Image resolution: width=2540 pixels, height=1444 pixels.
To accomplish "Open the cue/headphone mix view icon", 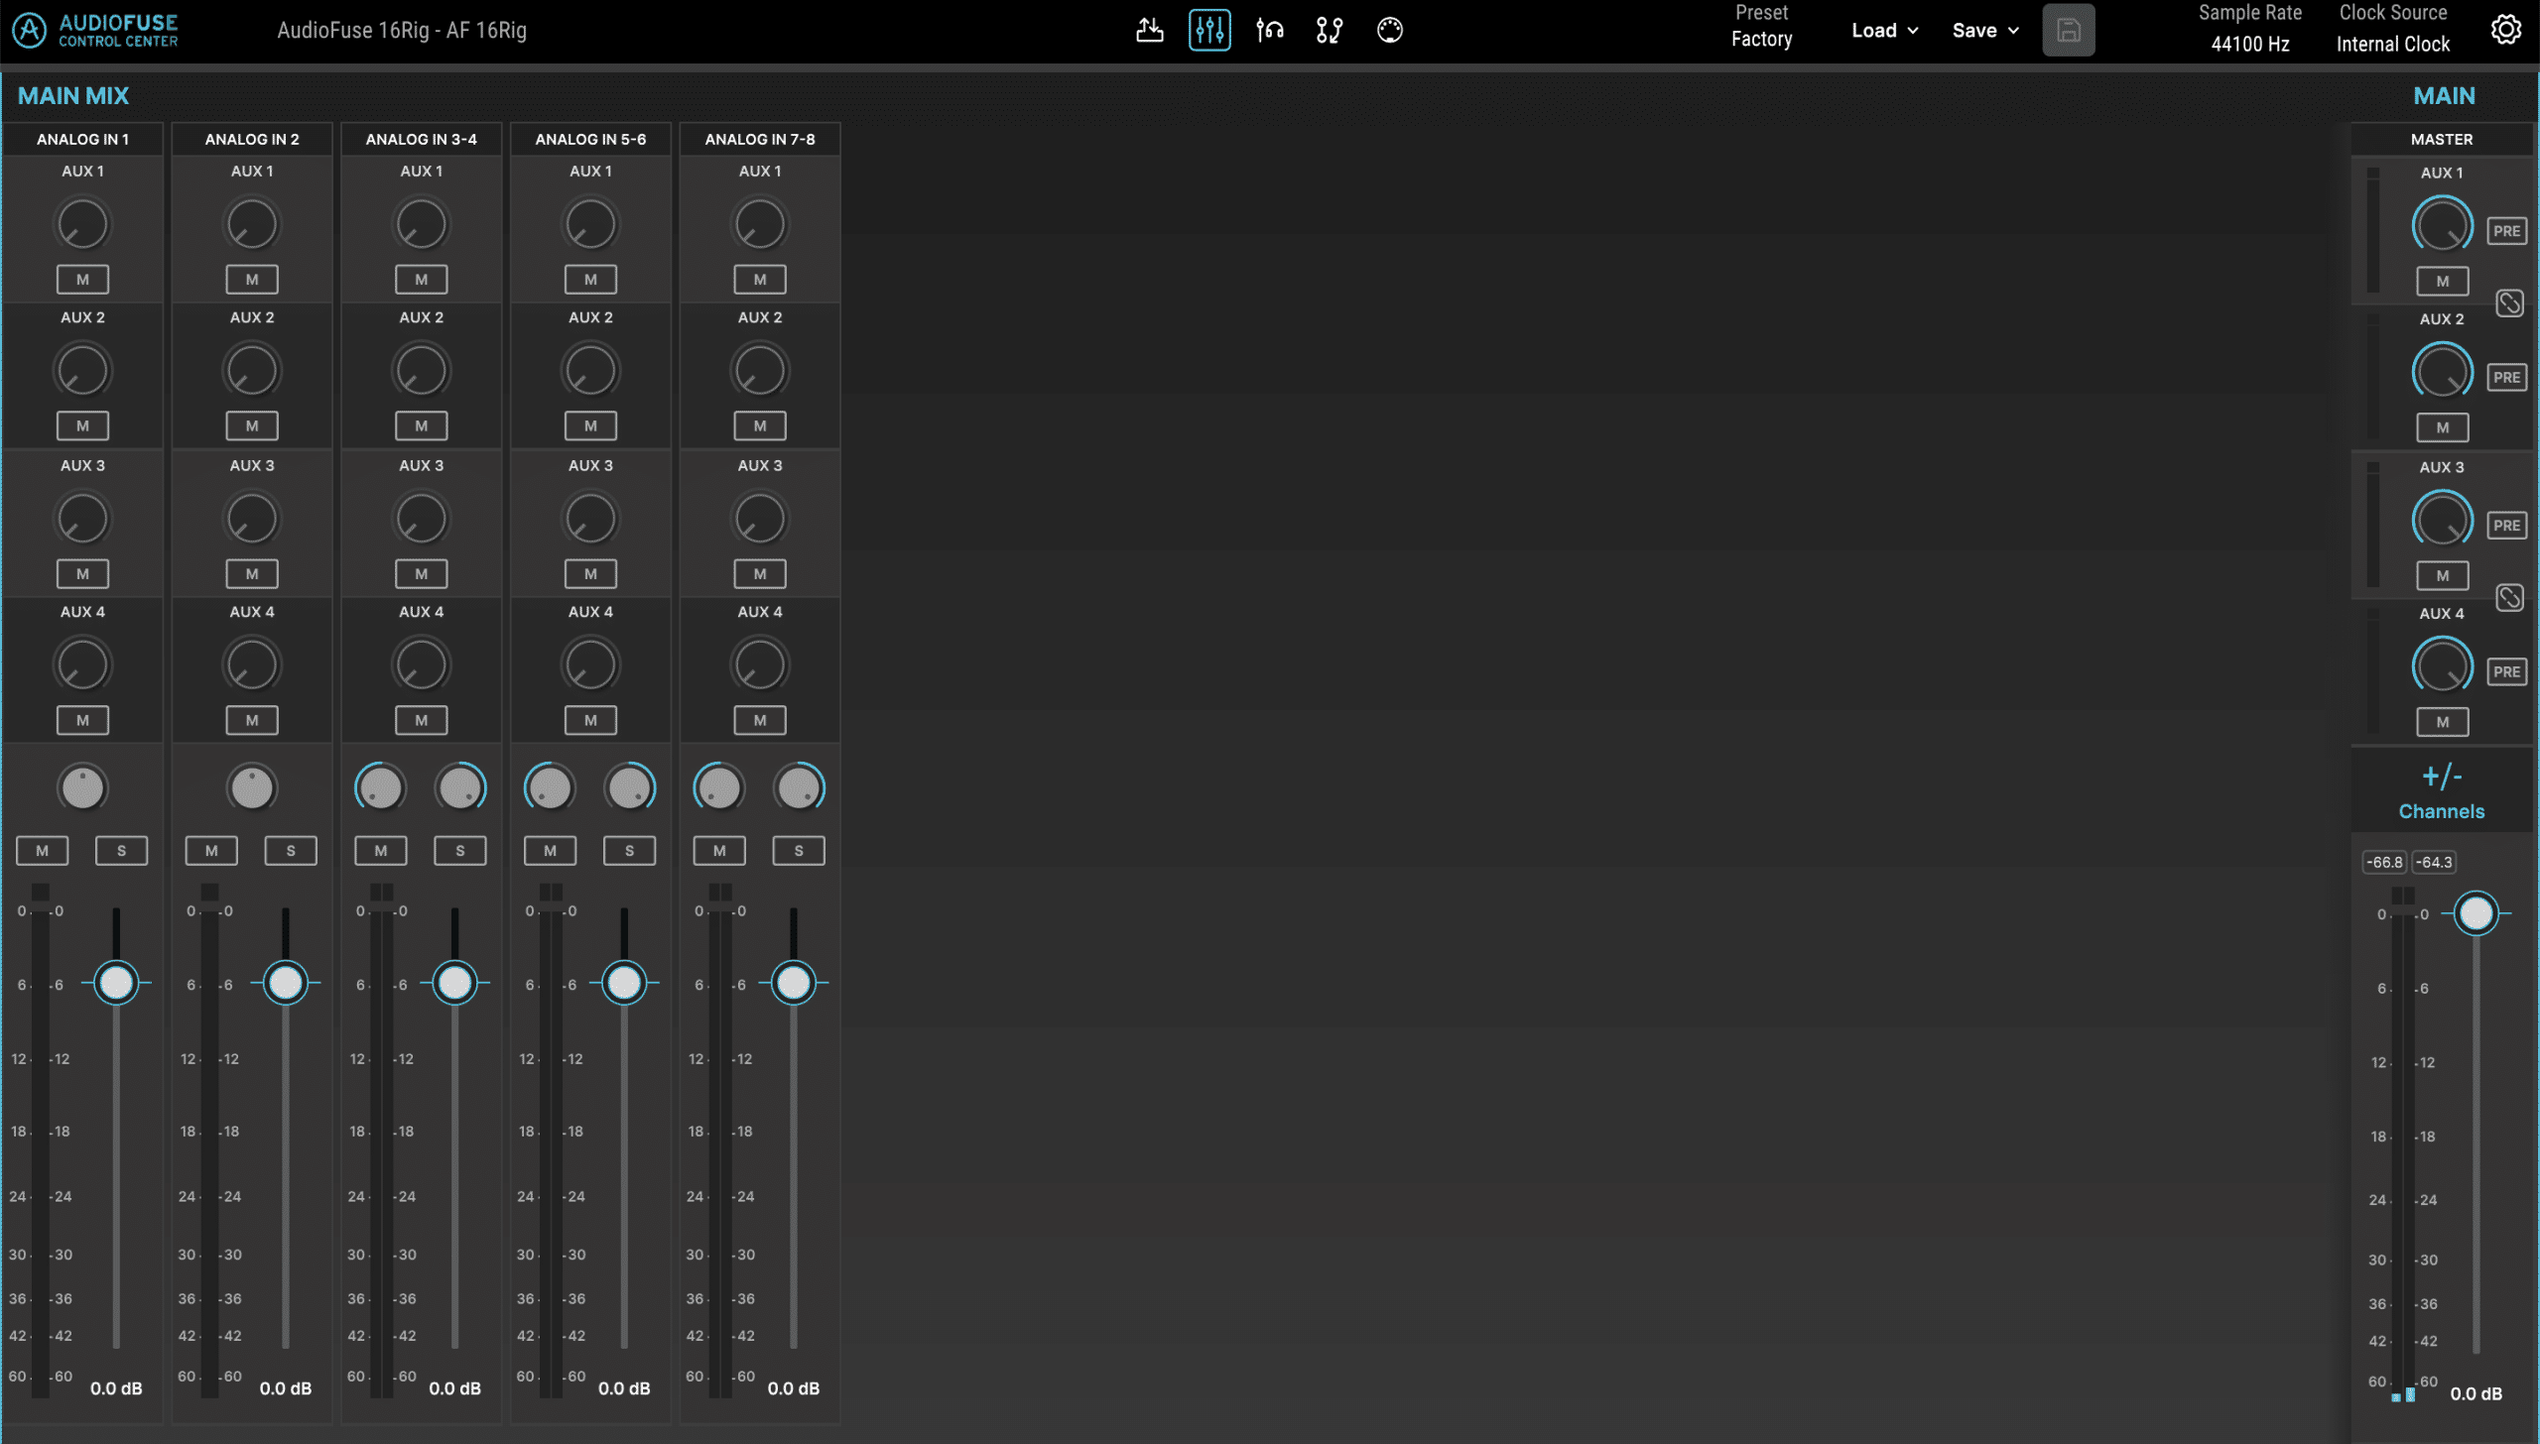I will 1270,30.
